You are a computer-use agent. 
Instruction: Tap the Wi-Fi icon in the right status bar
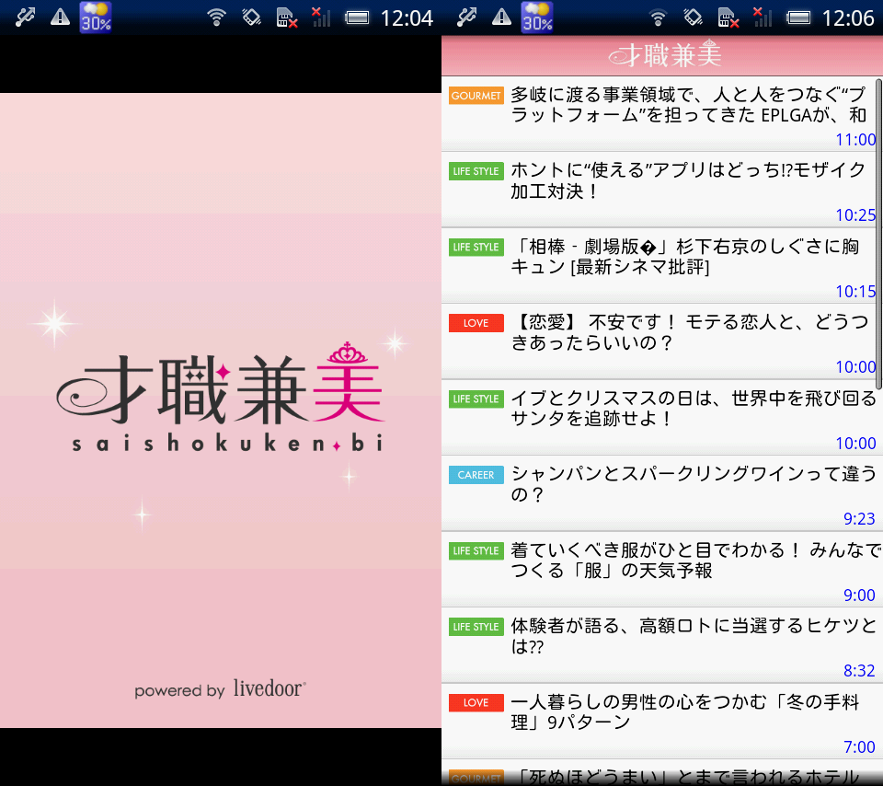[x=658, y=17]
